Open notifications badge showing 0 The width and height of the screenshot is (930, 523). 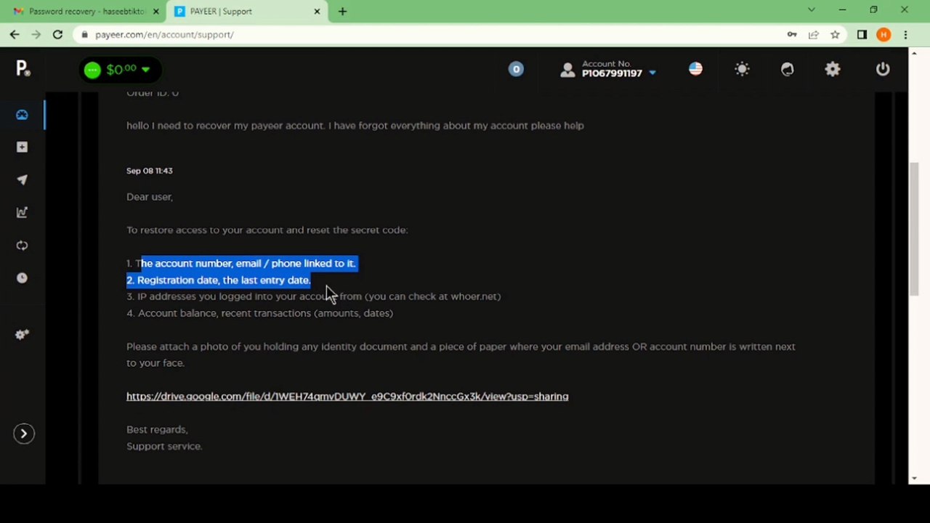516,69
